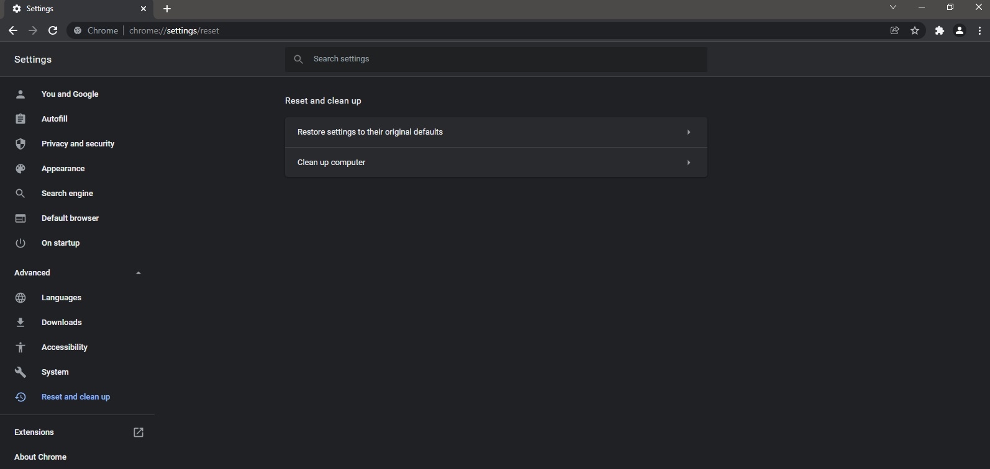The image size is (990, 469).
Task: Open a new tab with plus button
Action: click(x=167, y=9)
